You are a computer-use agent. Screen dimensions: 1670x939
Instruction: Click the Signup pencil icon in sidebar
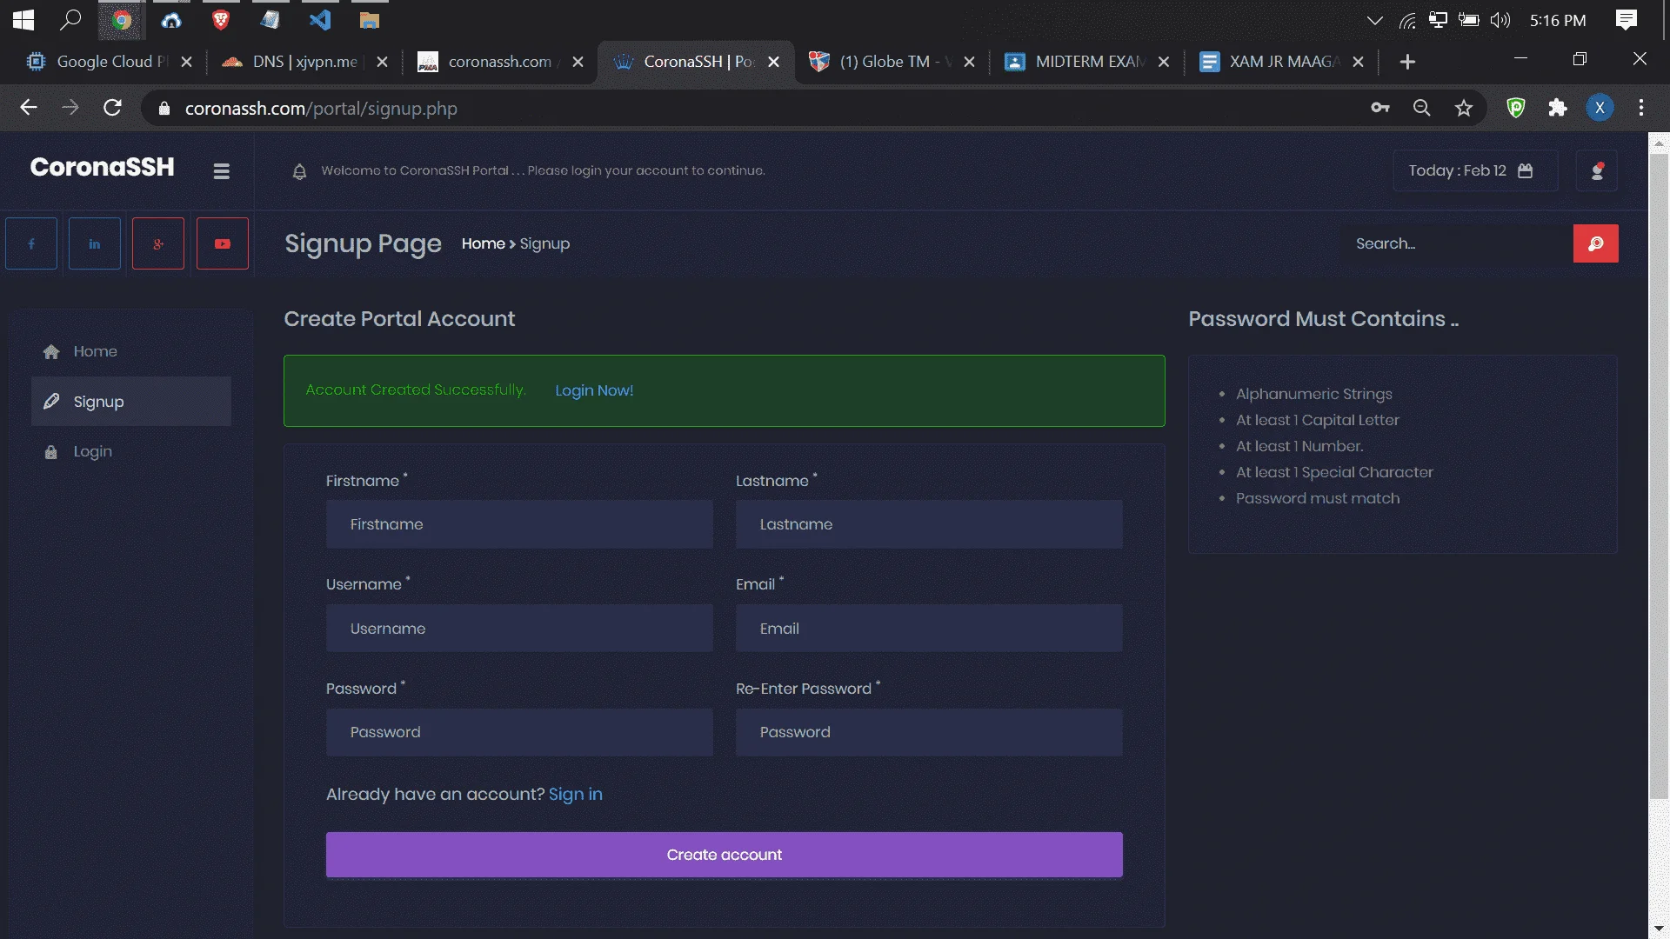tap(51, 402)
